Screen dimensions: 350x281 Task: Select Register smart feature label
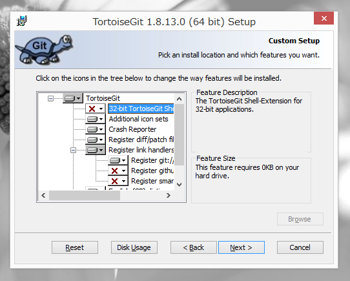tap(152, 181)
